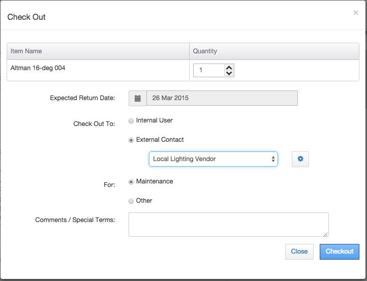This screenshot has height=281, width=367.
Task: Click the 26 Mar 2015 date field
Action: (x=222, y=98)
